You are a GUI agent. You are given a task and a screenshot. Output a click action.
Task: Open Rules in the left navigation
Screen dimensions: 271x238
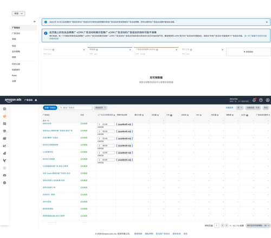[14, 75]
